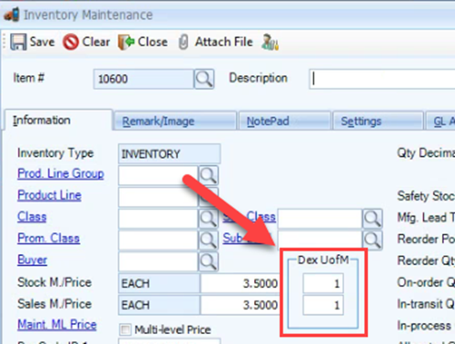This screenshot has width=455, height=344.
Task: Click the Inventory Maintenance window title icon
Action: click(x=12, y=15)
